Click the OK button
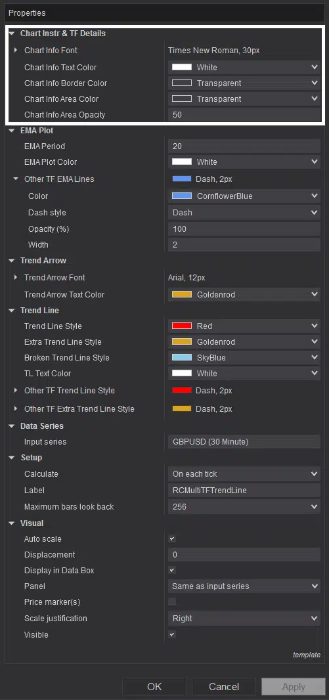The image size is (329, 700). (x=154, y=687)
